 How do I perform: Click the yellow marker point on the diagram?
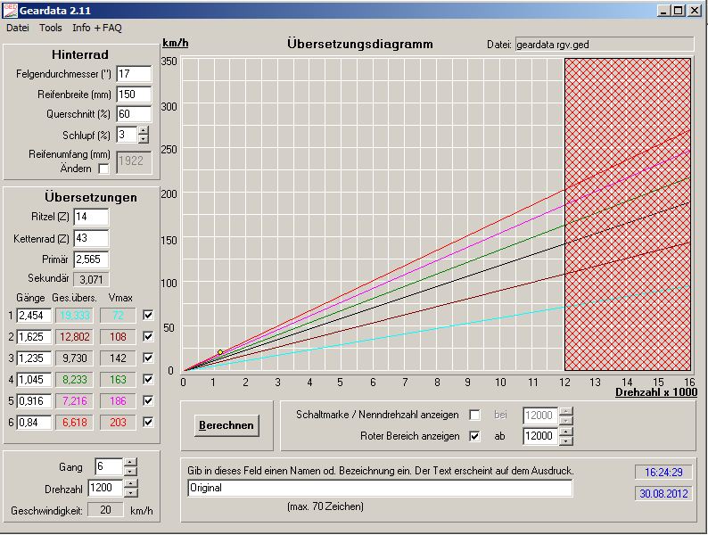click(220, 352)
